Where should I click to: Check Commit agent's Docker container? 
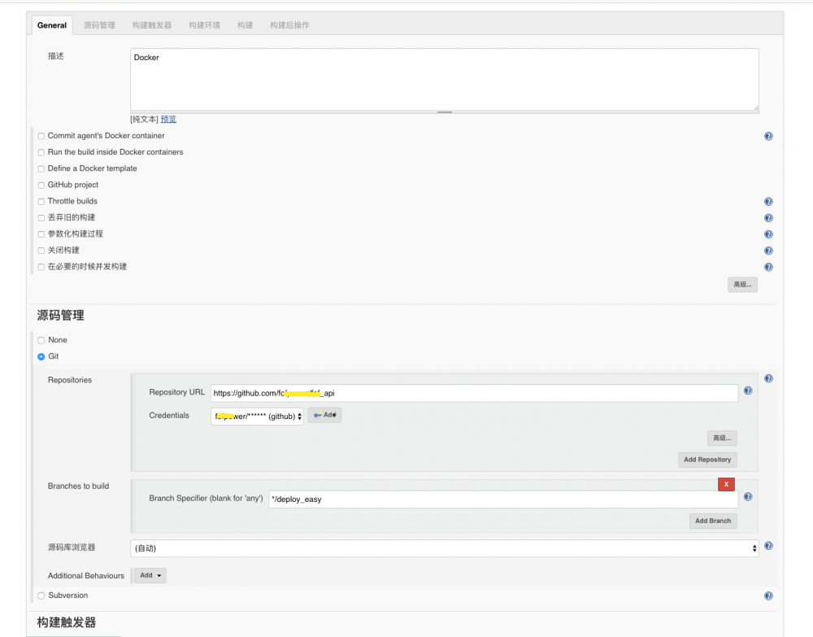(41, 137)
